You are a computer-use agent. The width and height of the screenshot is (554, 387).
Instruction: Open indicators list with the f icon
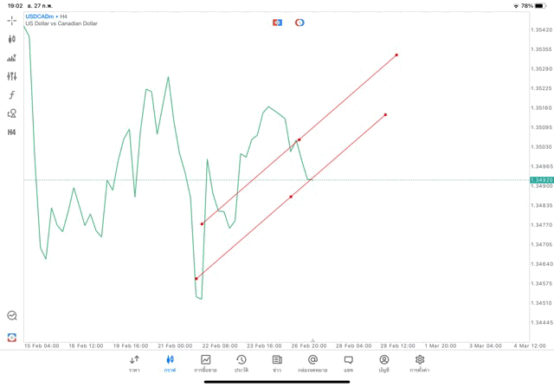(x=12, y=95)
